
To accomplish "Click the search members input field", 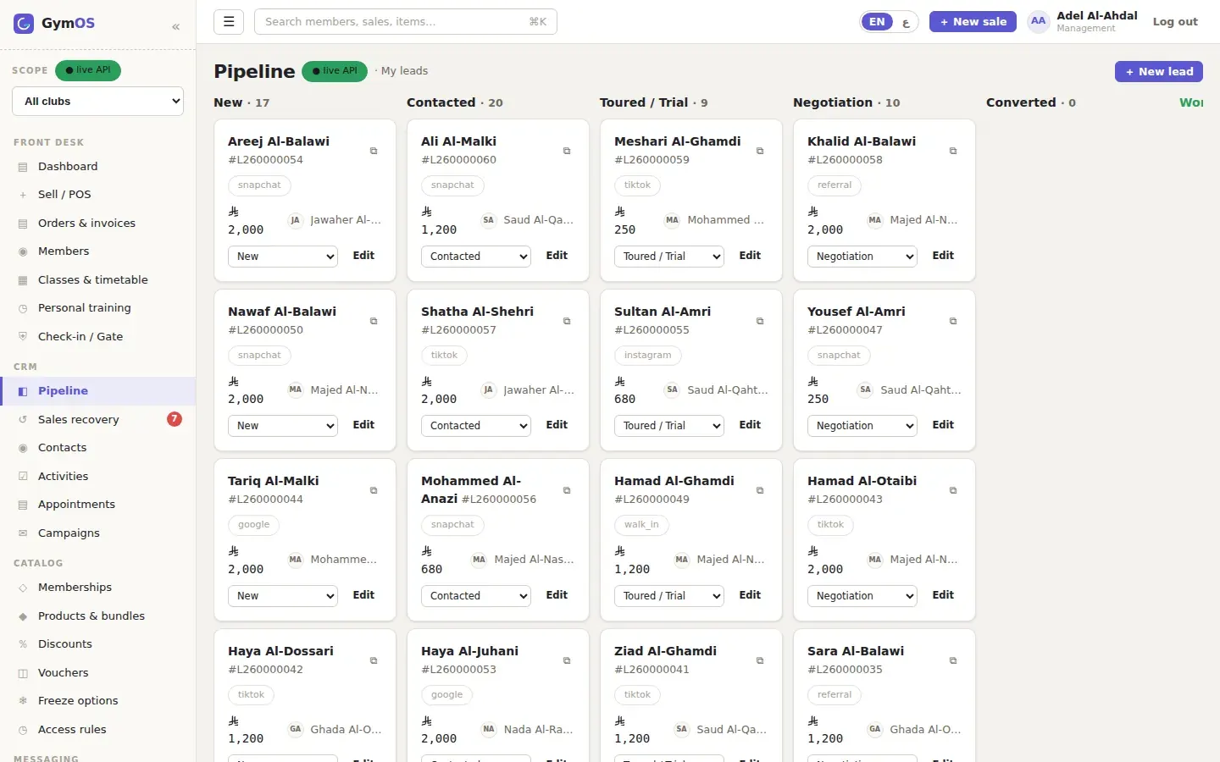I will point(406,22).
